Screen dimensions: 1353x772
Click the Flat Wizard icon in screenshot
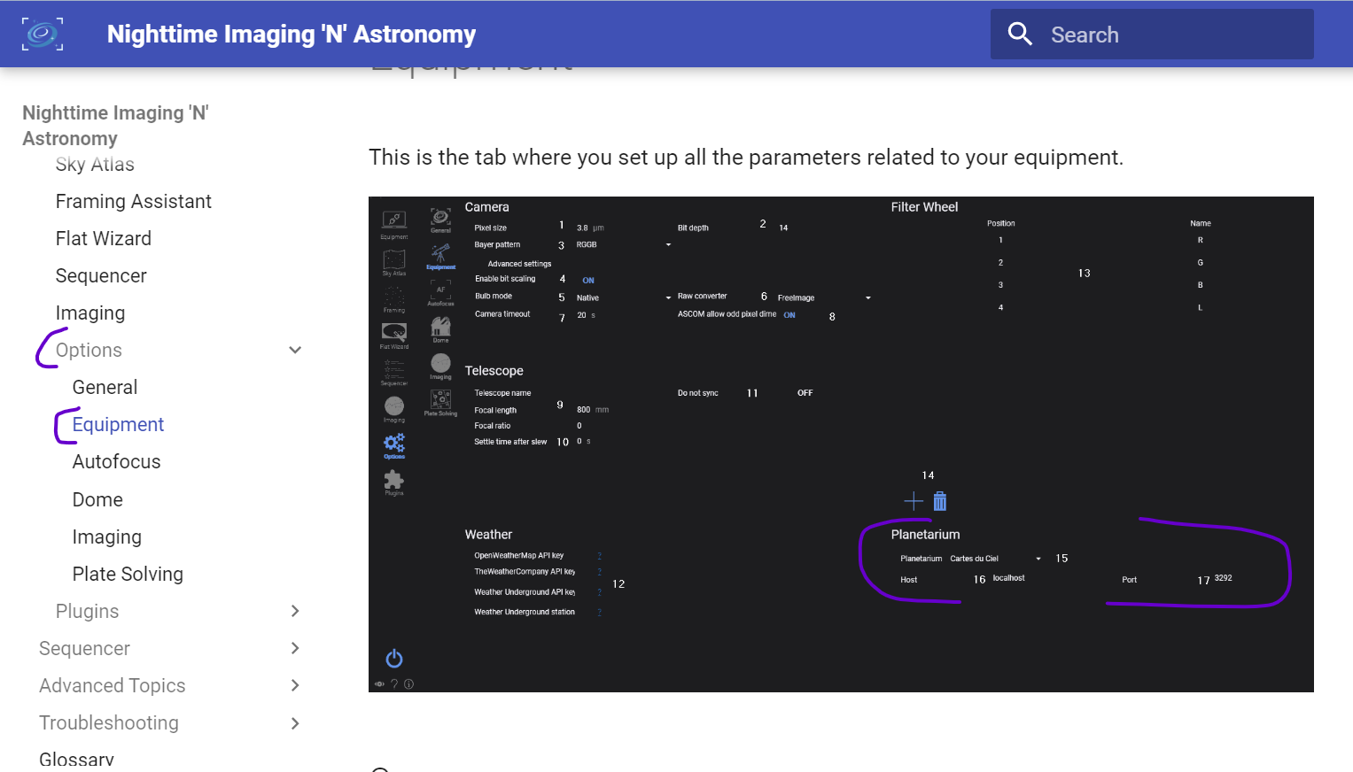[394, 332]
